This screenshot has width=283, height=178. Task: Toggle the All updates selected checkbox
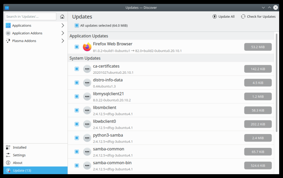(77, 26)
